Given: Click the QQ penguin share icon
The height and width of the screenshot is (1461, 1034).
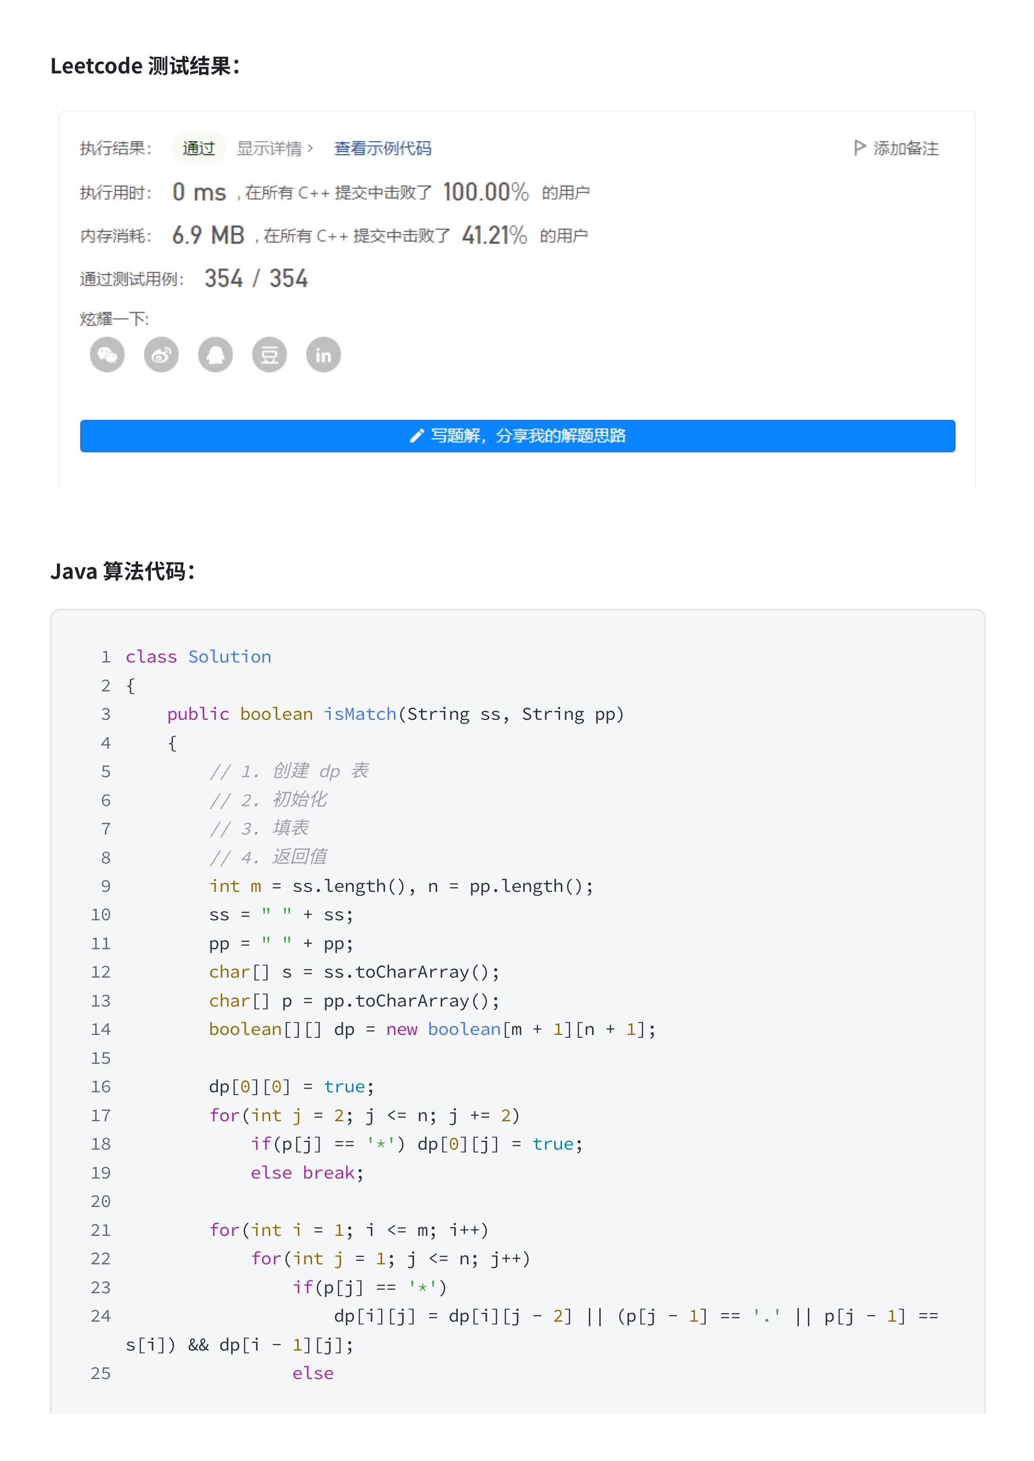Looking at the screenshot, I should 215,354.
